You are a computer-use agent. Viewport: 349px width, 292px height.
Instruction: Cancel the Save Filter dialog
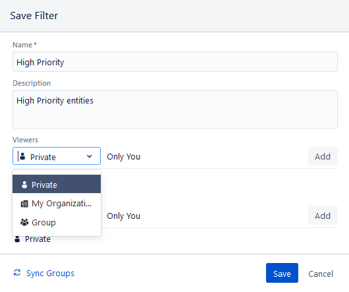point(321,274)
